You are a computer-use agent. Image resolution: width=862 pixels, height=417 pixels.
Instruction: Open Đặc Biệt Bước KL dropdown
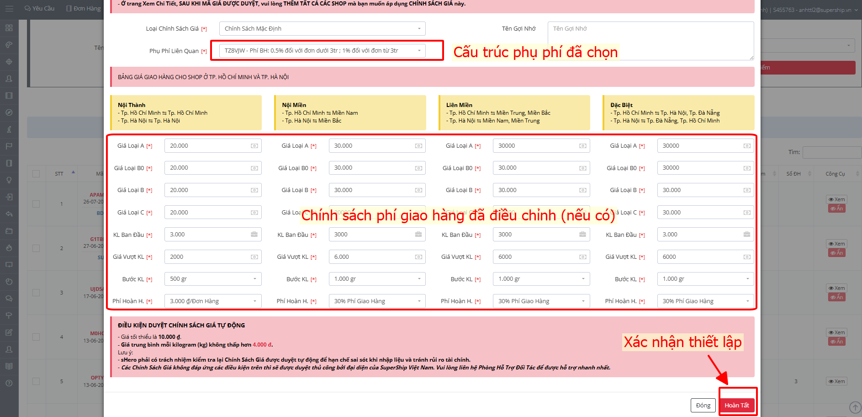pyautogui.click(x=706, y=279)
